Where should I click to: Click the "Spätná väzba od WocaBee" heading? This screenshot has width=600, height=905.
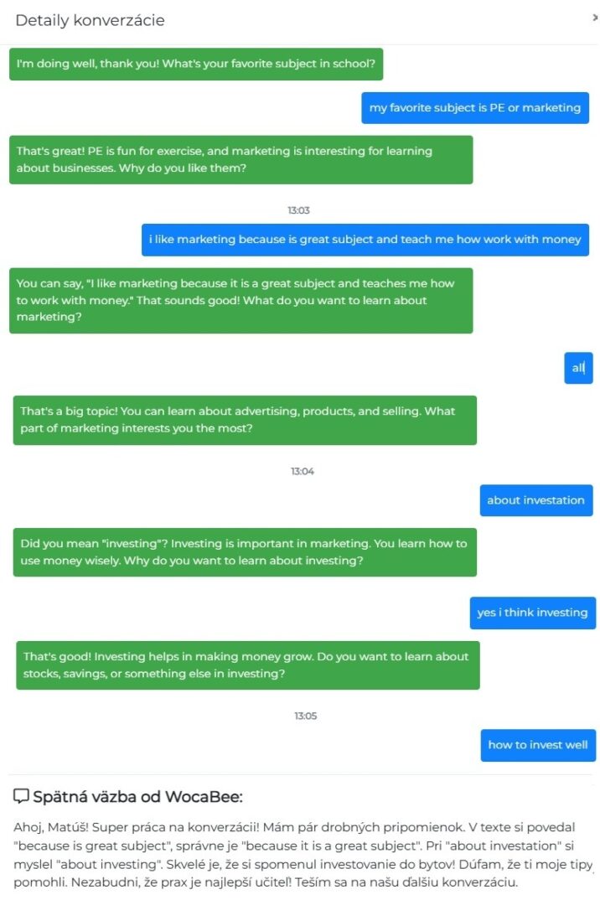(x=137, y=796)
